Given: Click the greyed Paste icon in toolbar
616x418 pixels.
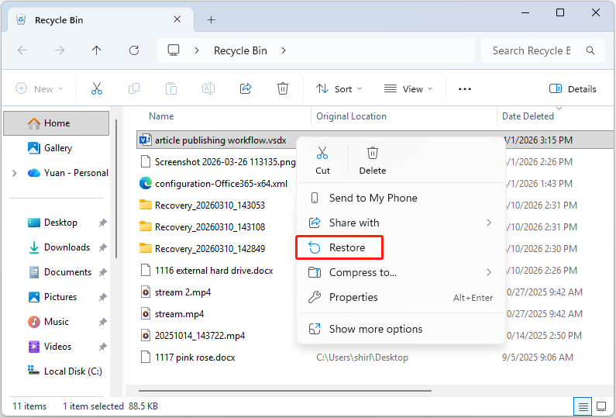Looking at the screenshot, I should tap(171, 88).
